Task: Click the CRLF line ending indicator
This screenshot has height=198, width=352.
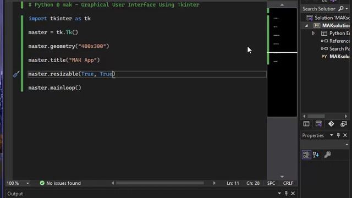Action: coord(288,183)
